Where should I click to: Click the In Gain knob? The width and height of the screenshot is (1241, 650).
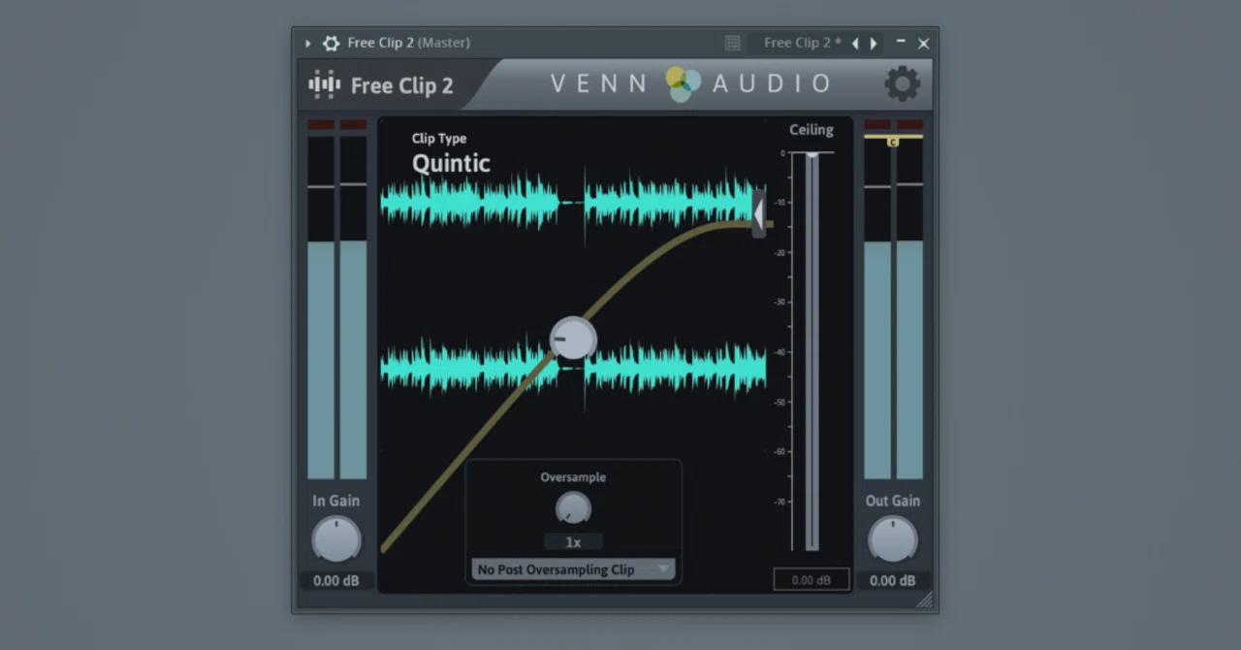click(336, 538)
